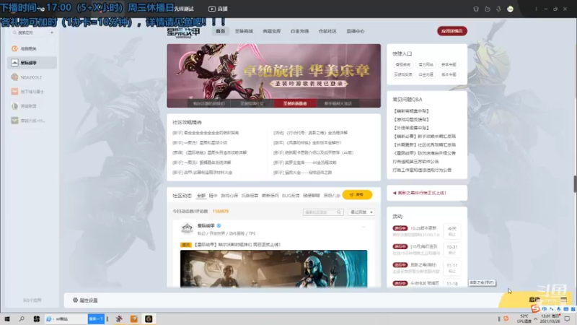Open the WeGame icon on the taskbar

[x=149, y=318]
